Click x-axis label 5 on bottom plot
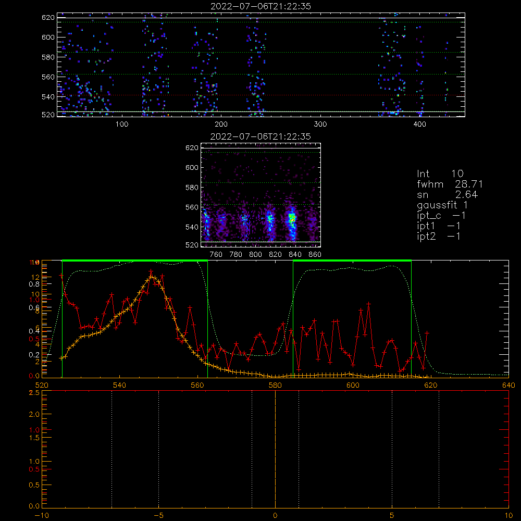The height and width of the screenshot is (521, 521). tap(392, 516)
